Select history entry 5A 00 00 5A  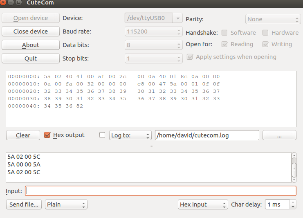coord(24,164)
